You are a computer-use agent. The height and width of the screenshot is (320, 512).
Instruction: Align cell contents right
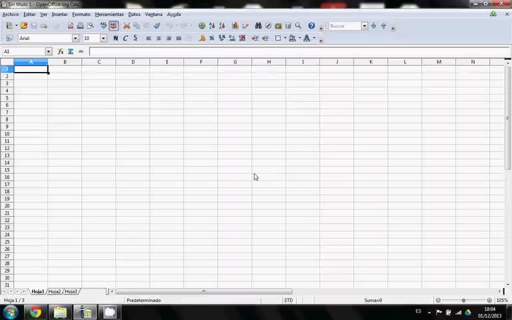pos(169,38)
